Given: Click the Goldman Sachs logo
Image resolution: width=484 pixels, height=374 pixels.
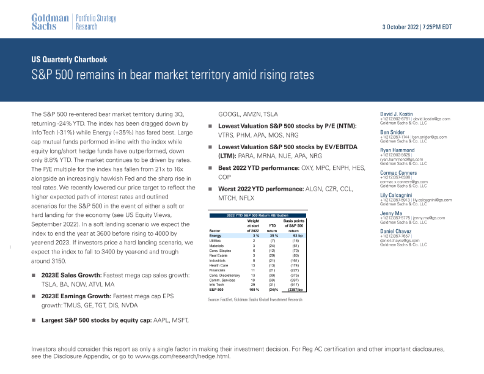Looking at the screenshot, I should 50,22.
